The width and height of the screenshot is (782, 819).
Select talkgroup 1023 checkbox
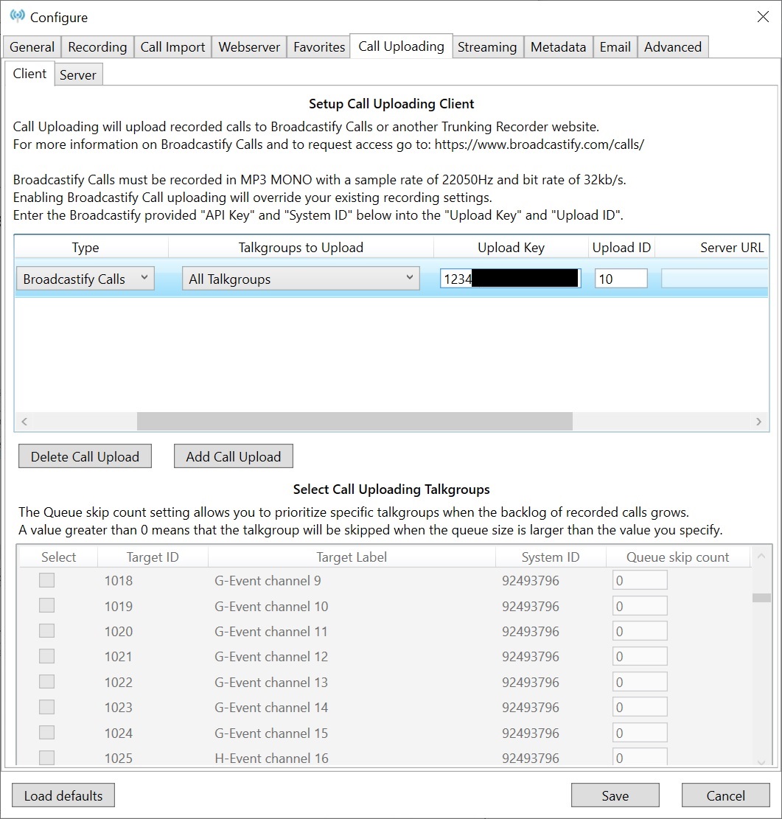[47, 707]
